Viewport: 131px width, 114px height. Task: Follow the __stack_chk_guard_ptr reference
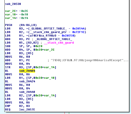[48, 32]
